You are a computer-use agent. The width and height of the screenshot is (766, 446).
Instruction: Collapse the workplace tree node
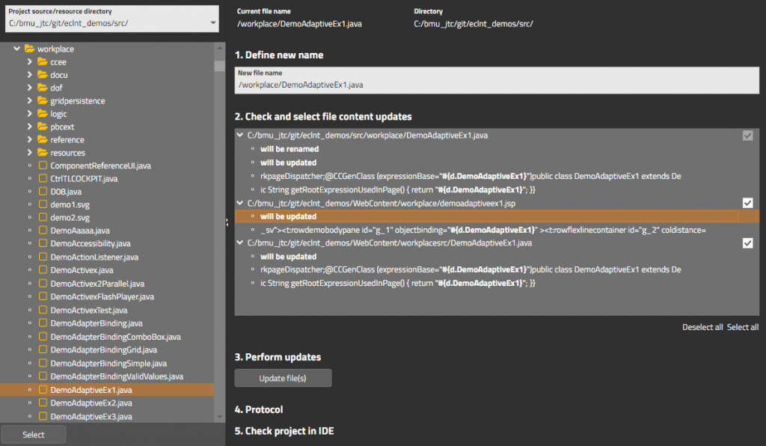point(16,49)
